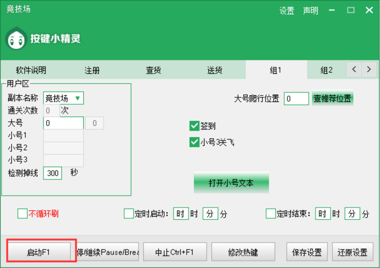
Task: Switch to the 软件说明 tab
Action: point(31,70)
